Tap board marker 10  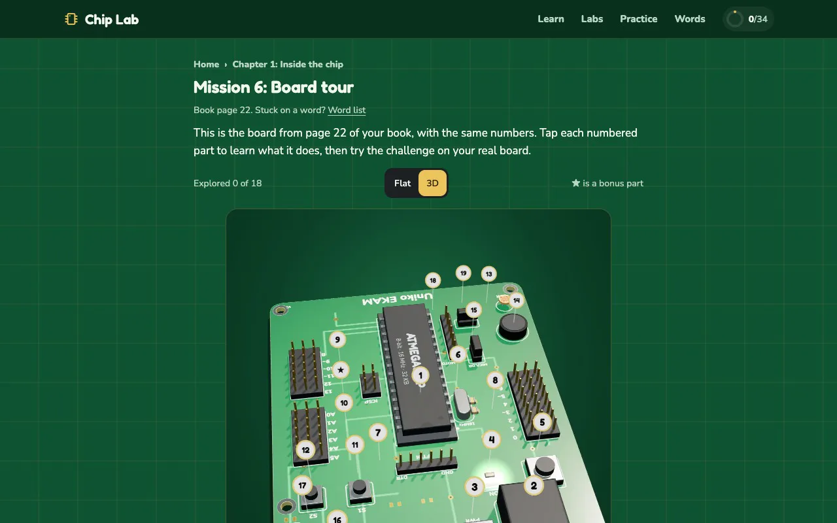pyautogui.click(x=344, y=403)
